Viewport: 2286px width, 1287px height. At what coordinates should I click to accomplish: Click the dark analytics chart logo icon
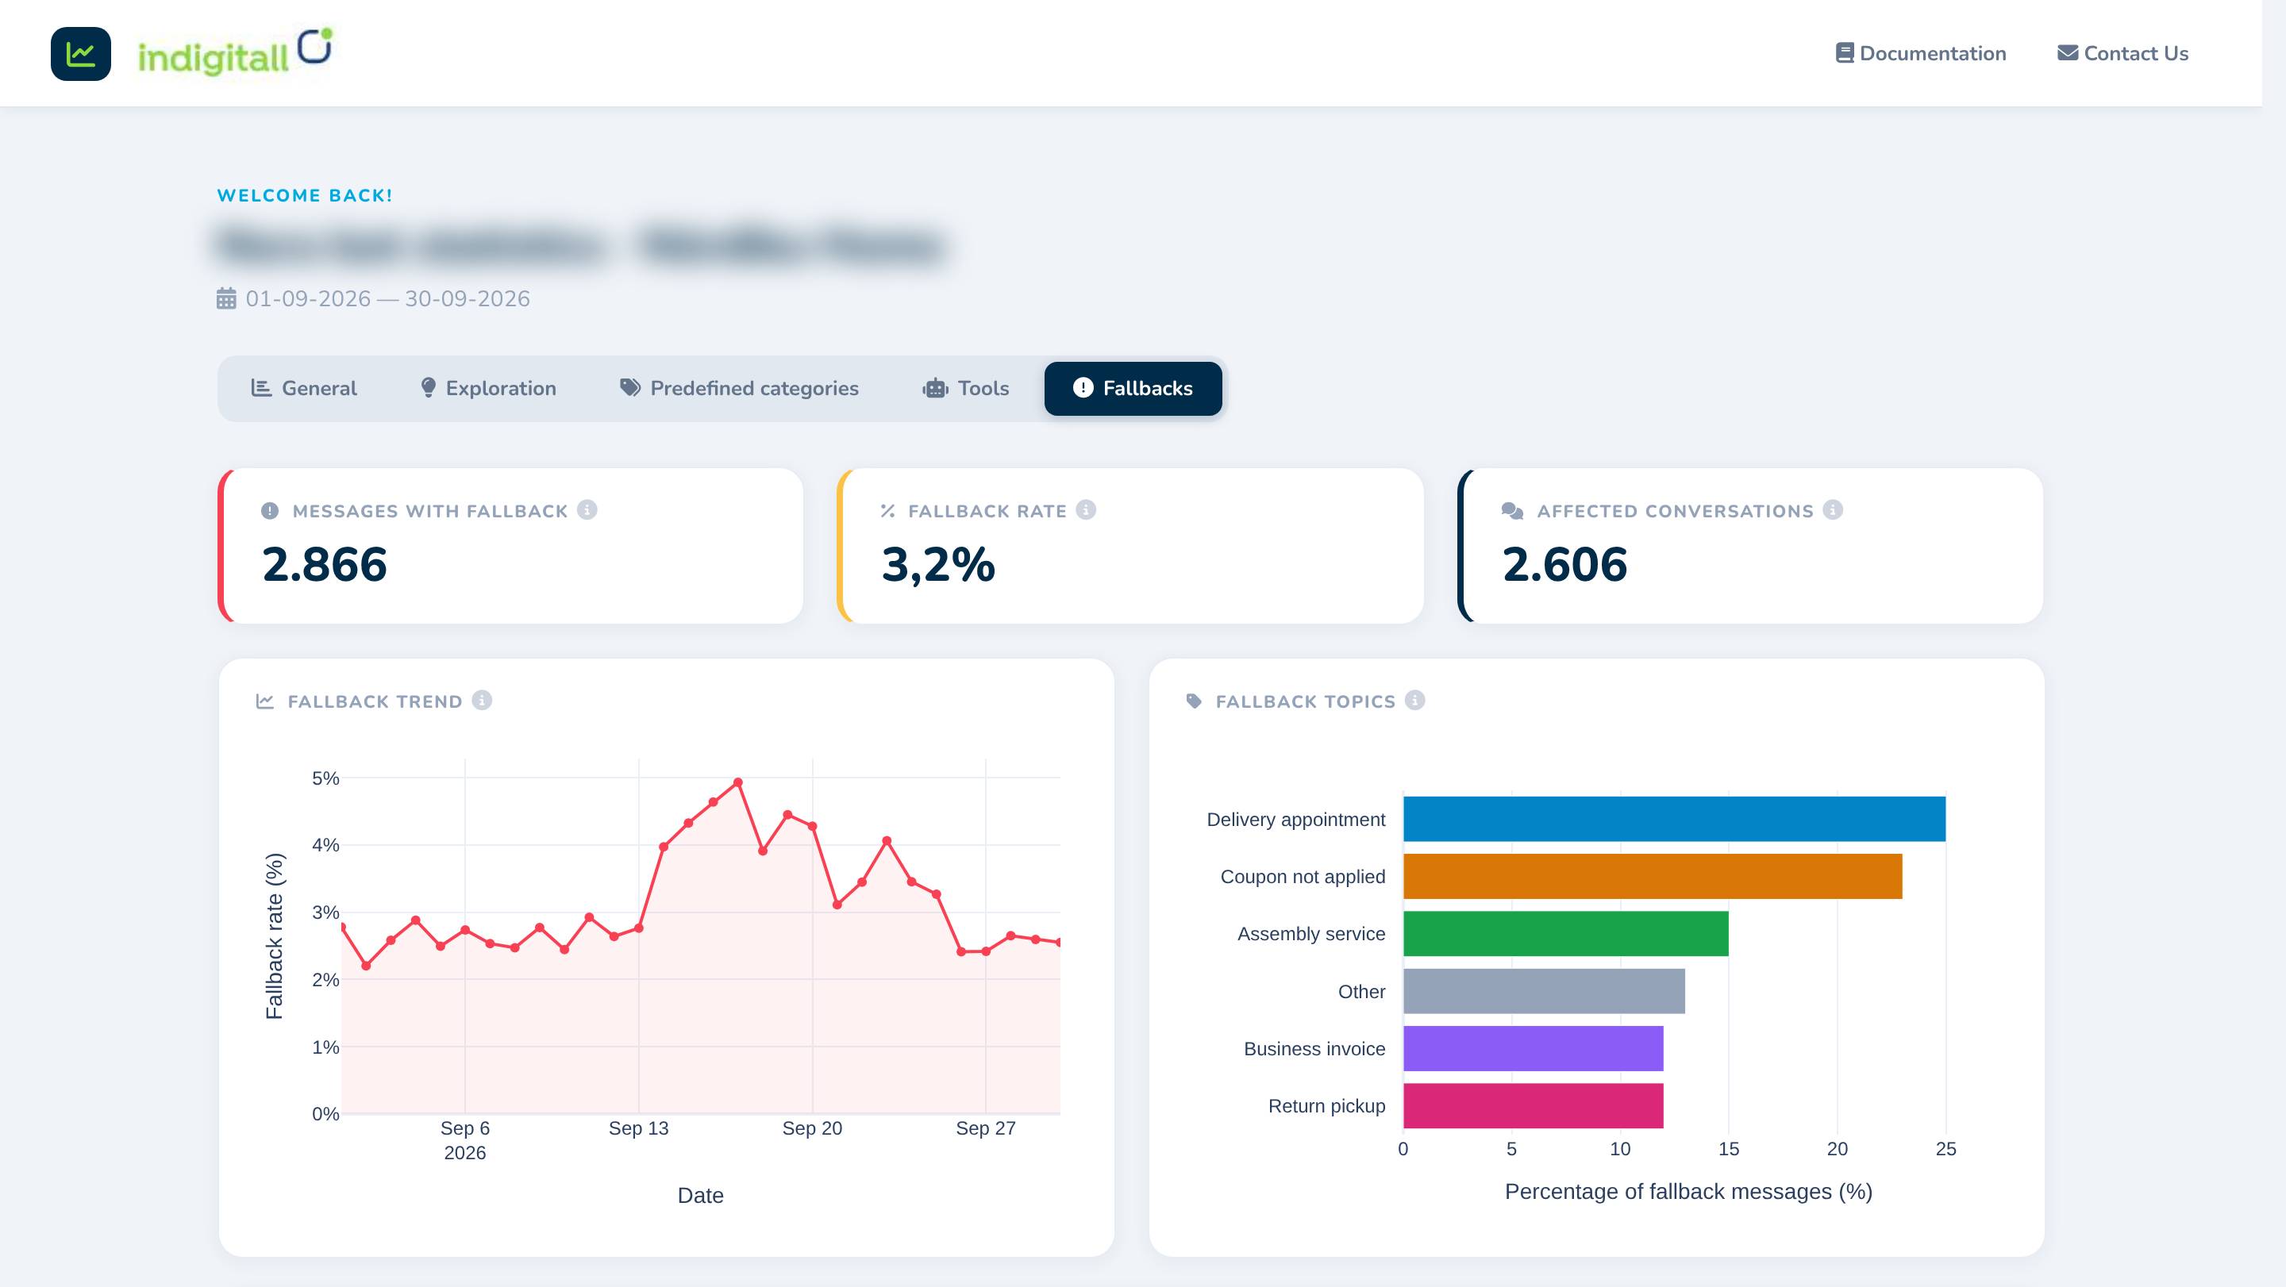(x=81, y=54)
